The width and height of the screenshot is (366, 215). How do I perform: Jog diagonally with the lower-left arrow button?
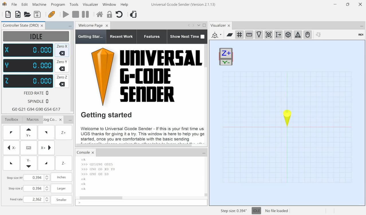[x=11, y=163]
